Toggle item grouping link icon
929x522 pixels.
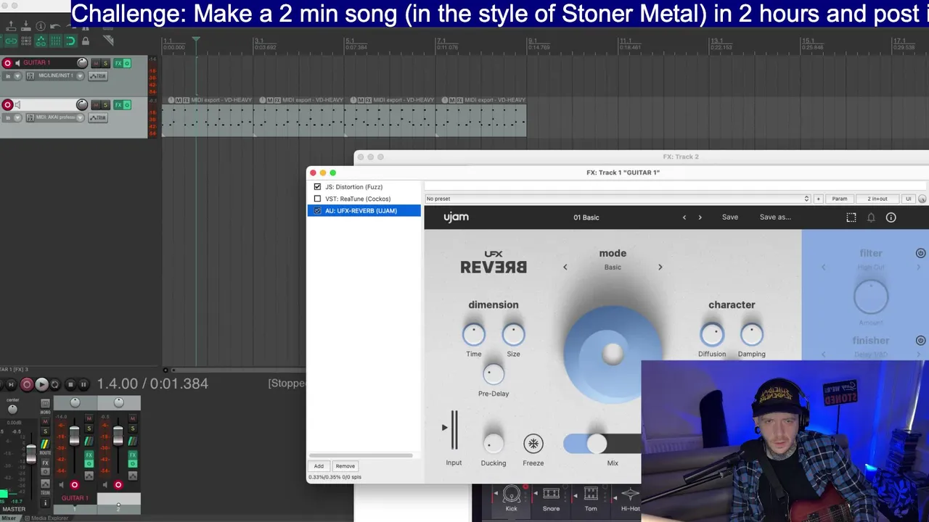coord(11,41)
